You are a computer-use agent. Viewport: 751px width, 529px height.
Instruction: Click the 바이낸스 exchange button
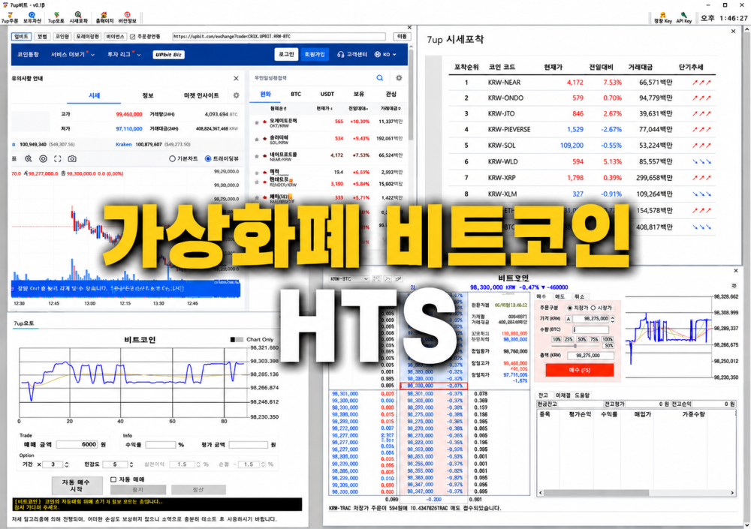point(115,36)
